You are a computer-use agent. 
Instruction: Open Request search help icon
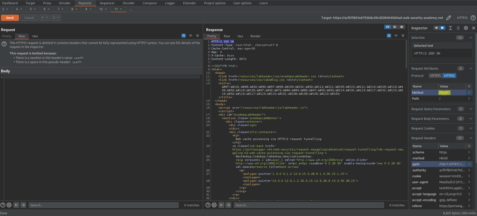pyautogui.click(x=3, y=205)
